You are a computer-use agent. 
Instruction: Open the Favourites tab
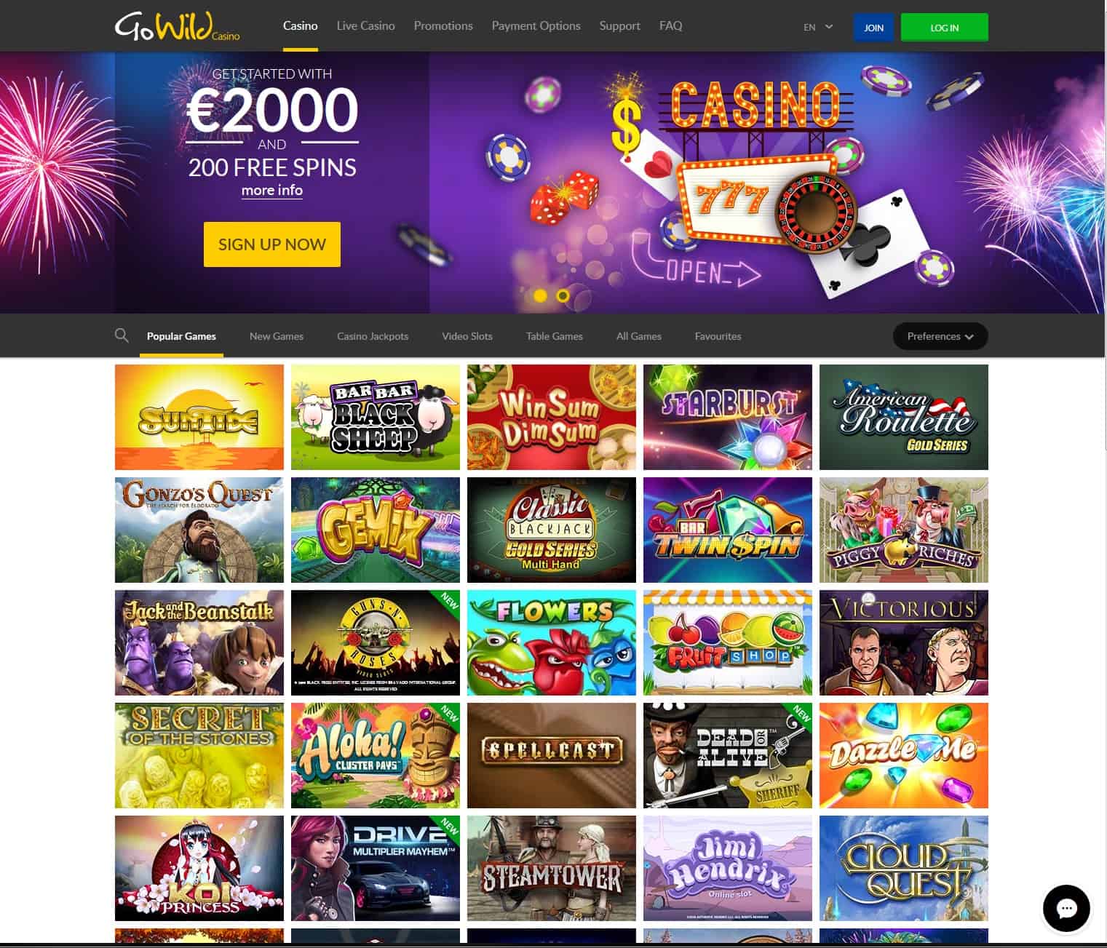(718, 336)
